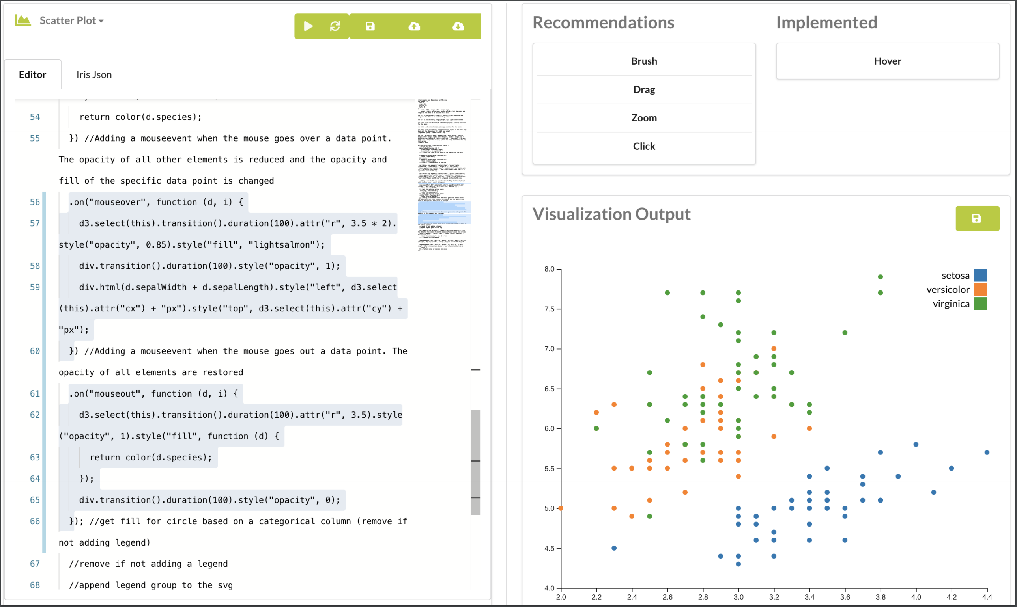
Task: Save the code using the toolbar disk icon
Action: pyautogui.click(x=370, y=26)
